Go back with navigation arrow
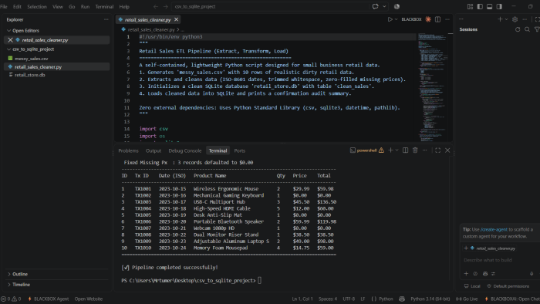Viewport: 540px width, 304px height. click(x=156, y=6)
